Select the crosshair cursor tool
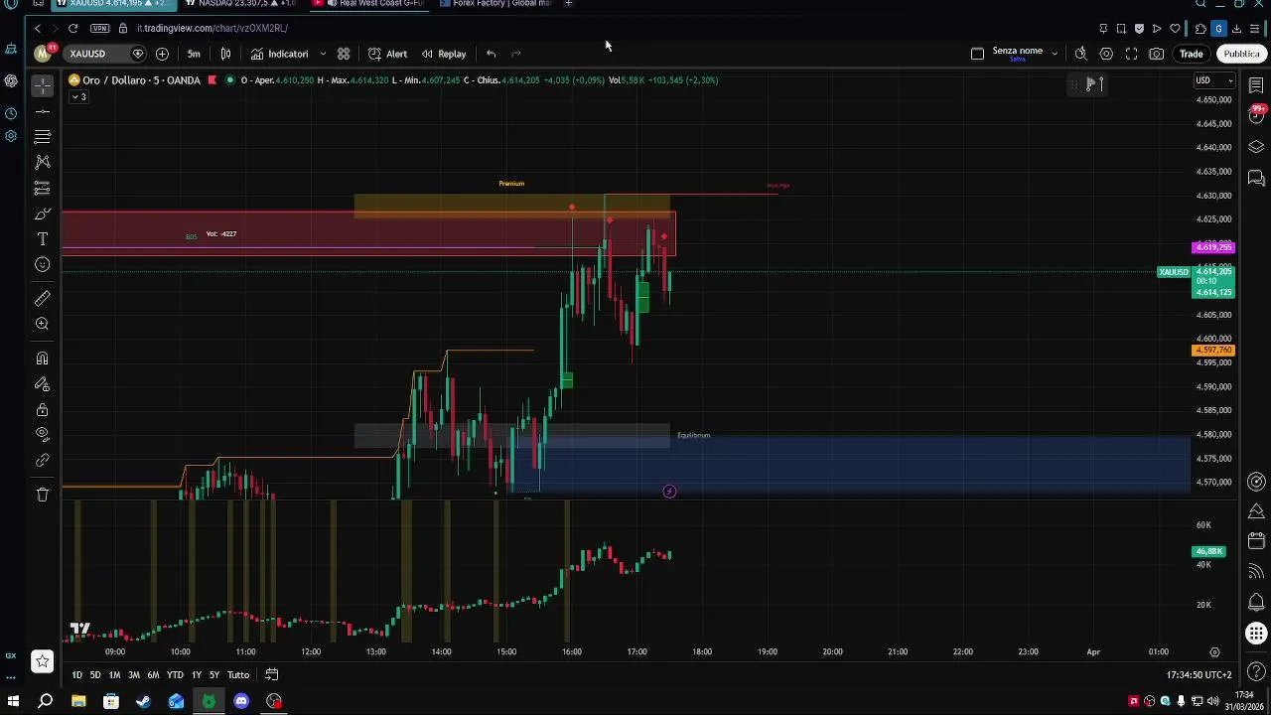Viewport: 1271px width, 715px height. [42, 85]
